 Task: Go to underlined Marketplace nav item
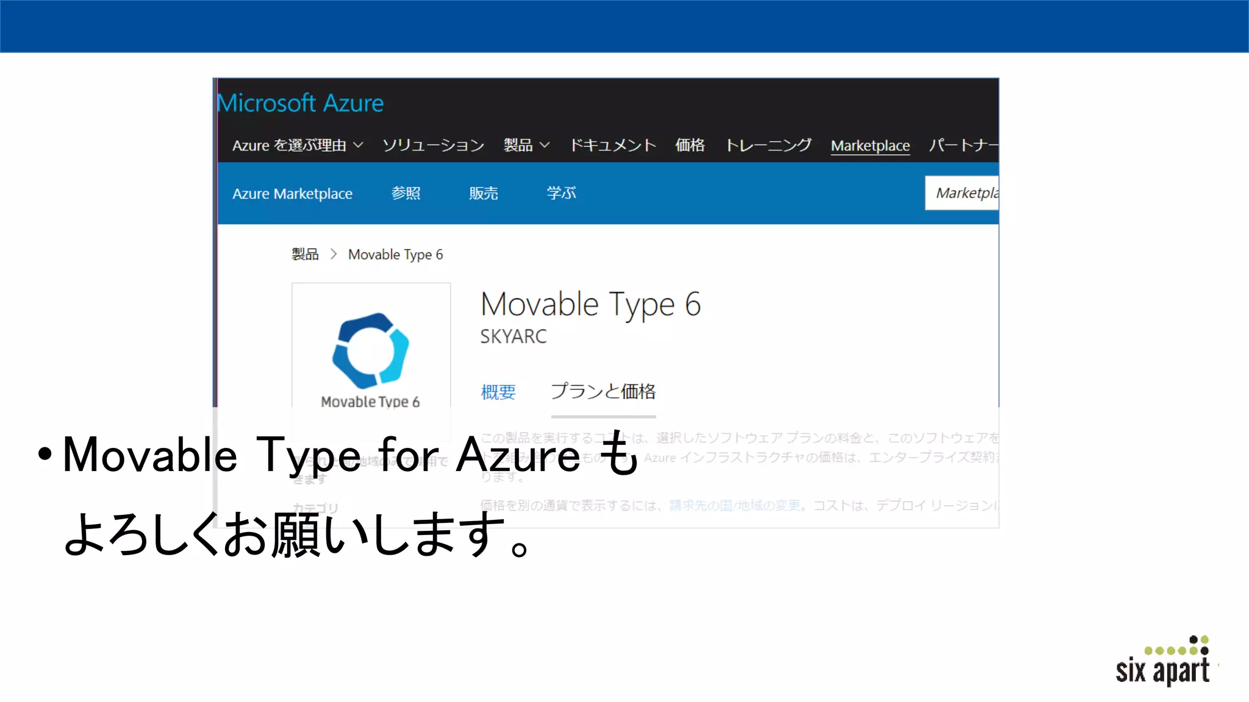click(x=870, y=146)
